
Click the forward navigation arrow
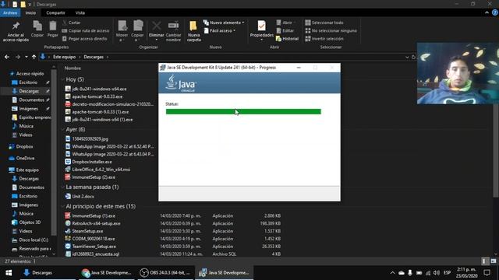pyautogui.click(x=18, y=57)
